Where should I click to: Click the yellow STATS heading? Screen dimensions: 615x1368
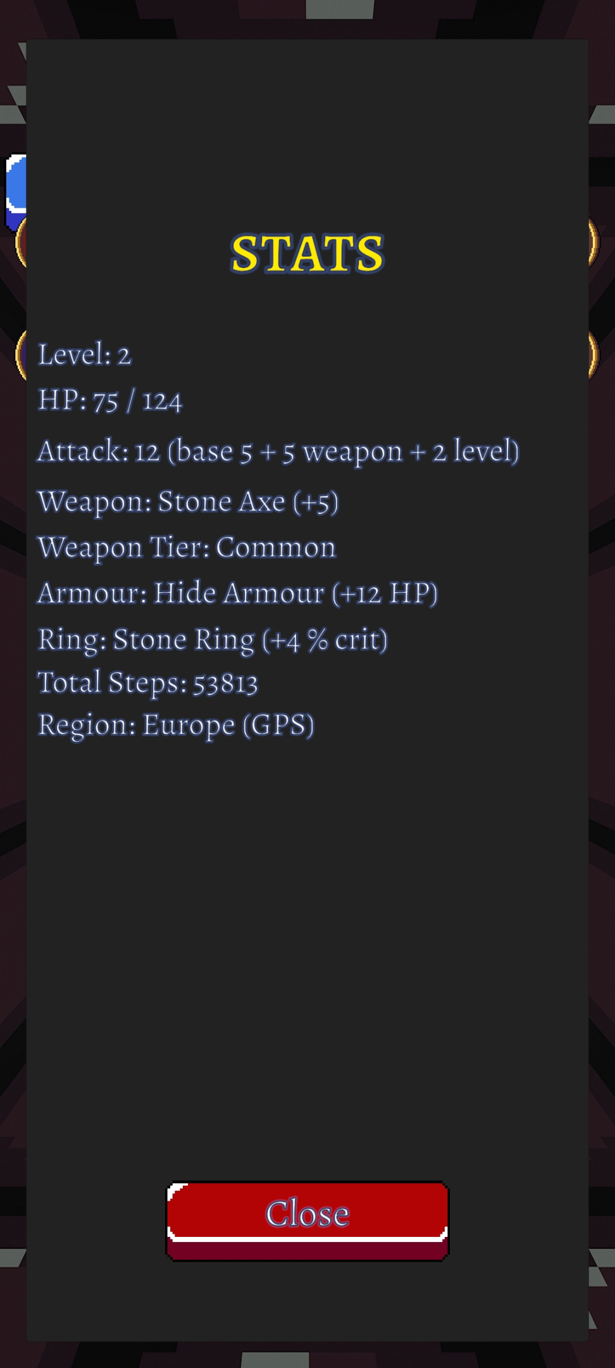point(307,254)
